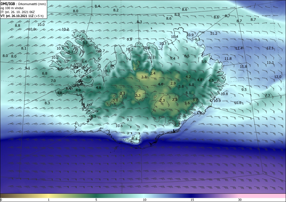Click the 8.1 value on the map
The height and width of the screenshot is (202, 286).
tap(24, 48)
